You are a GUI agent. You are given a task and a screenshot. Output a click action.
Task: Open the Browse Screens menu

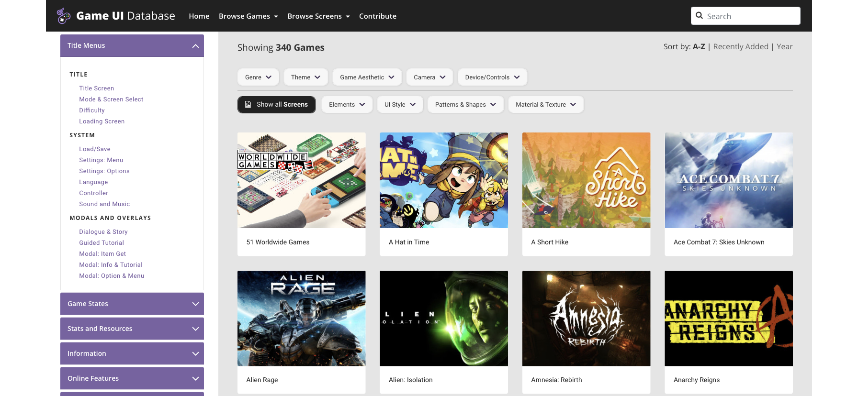318,16
